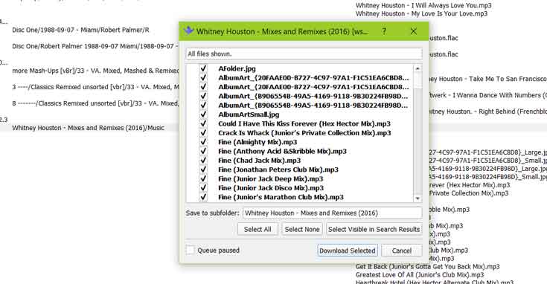The width and height of the screenshot is (547, 284).
Task: Click the file list scroll down arrow
Action: (x=418, y=199)
